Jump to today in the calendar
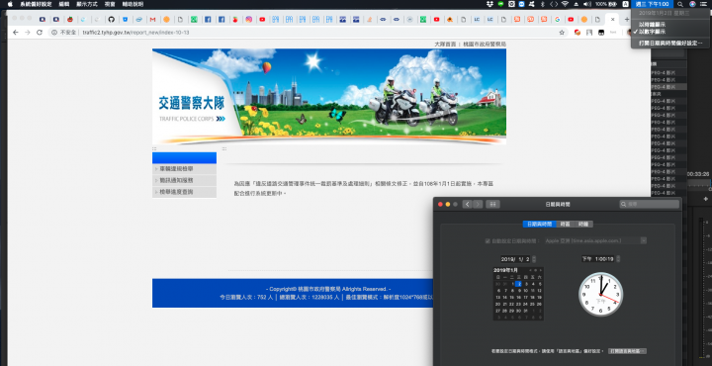The height and width of the screenshot is (366, 712). tap(535, 270)
